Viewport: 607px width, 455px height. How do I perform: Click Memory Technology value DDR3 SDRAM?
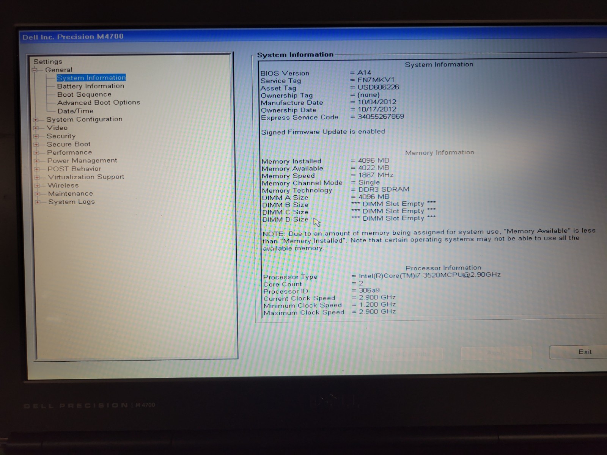click(384, 189)
